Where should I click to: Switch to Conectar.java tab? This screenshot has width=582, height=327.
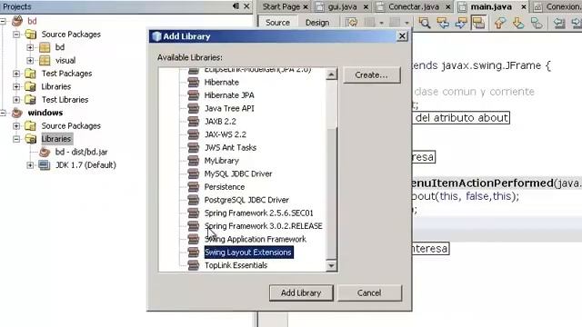tap(414, 6)
